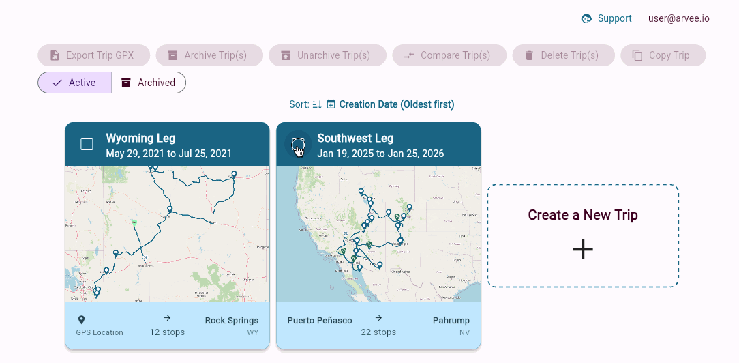Toggle the Active trips filter

(74, 83)
